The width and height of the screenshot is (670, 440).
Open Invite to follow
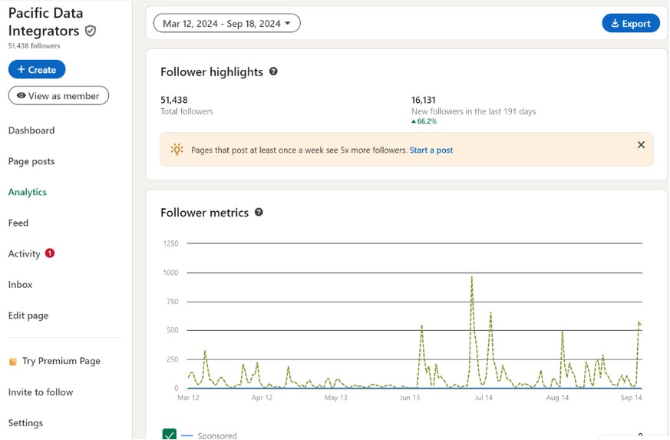(41, 392)
